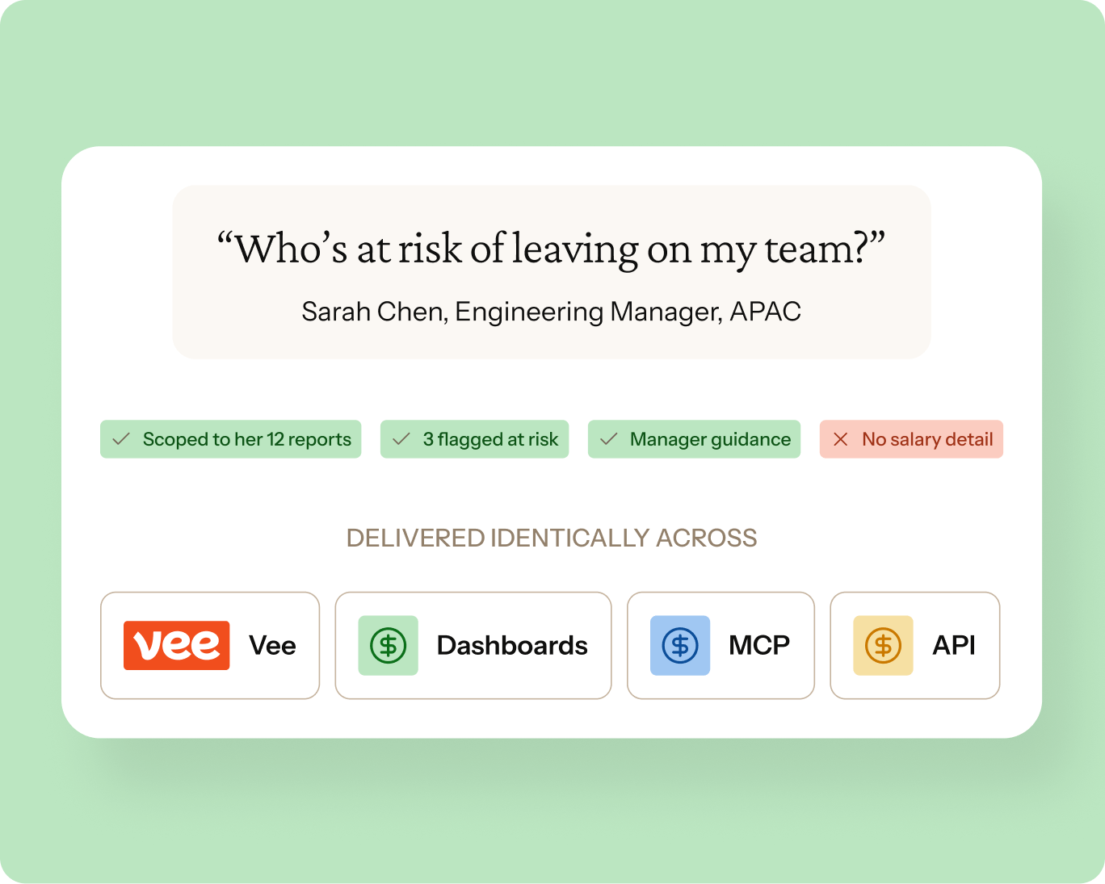Click the red X beside No salary detail
This screenshot has width=1105, height=884.
840,439
